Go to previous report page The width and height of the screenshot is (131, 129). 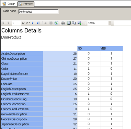[x=8, y=23]
